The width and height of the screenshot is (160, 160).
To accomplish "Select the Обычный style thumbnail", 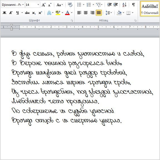I will coord(150,9).
